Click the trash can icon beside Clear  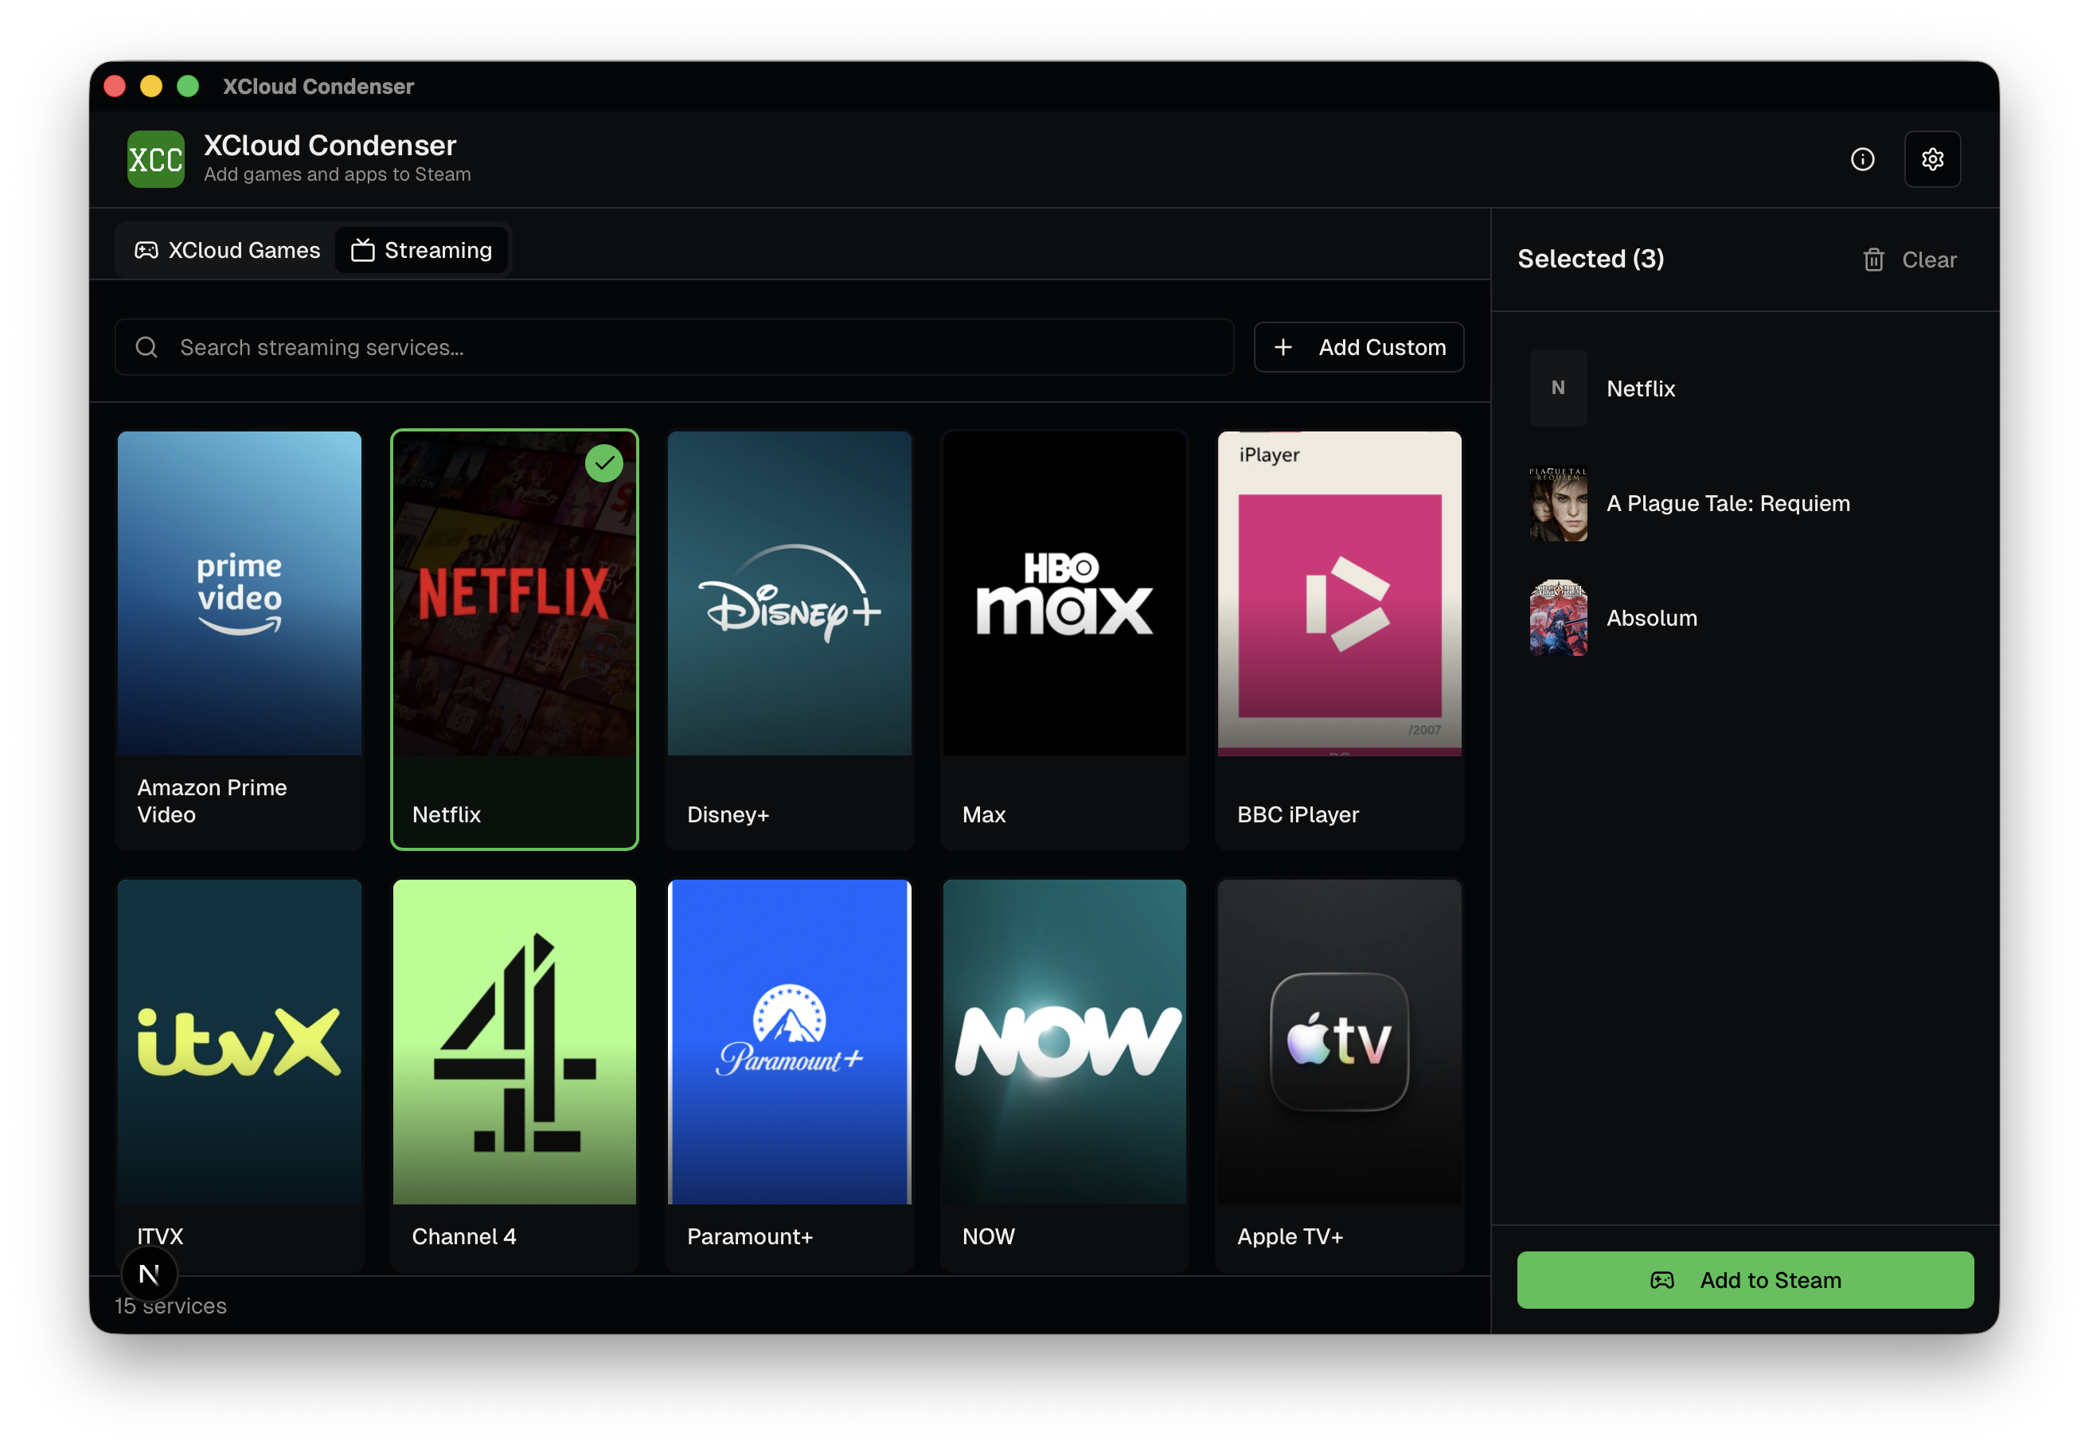pyautogui.click(x=1873, y=260)
